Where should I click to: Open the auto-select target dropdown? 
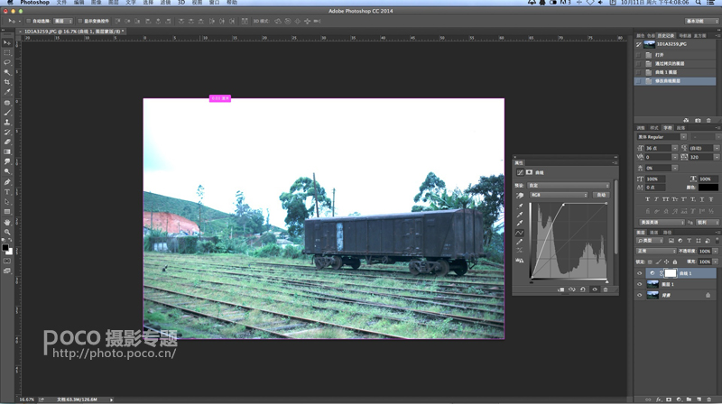coord(63,21)
